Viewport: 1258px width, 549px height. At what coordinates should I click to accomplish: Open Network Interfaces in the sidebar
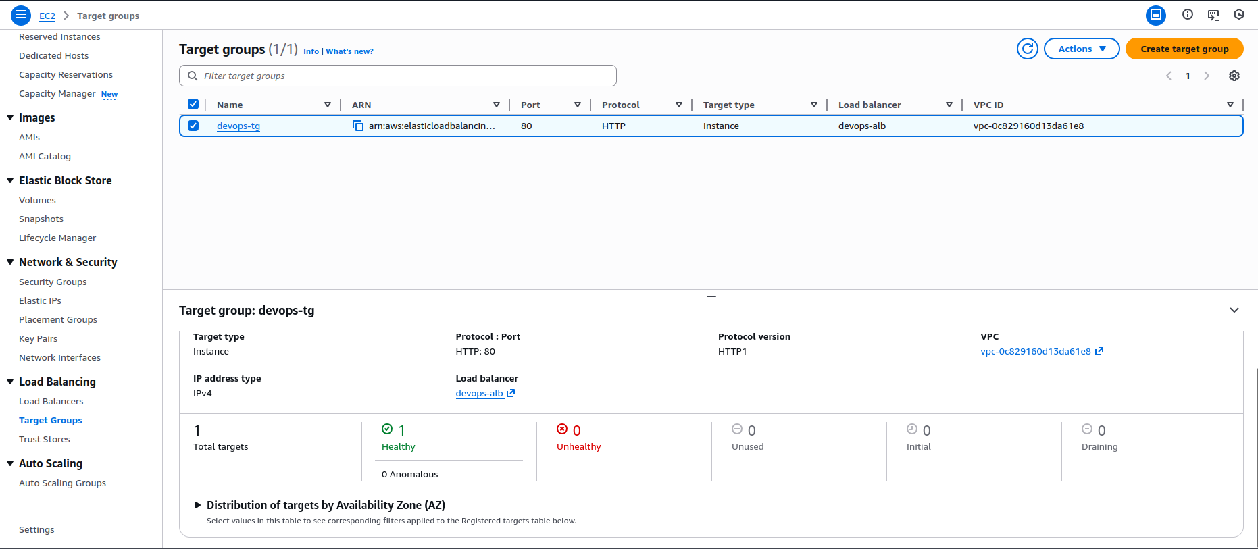coord(59,357)
